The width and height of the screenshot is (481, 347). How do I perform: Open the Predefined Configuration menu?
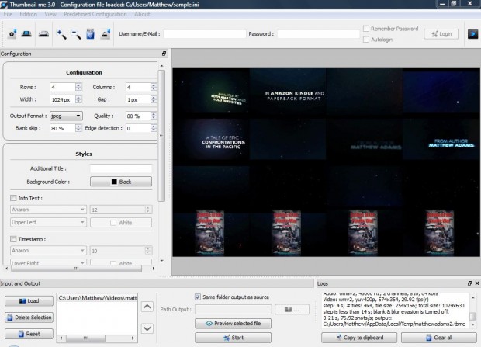click(x=95, y=14)
